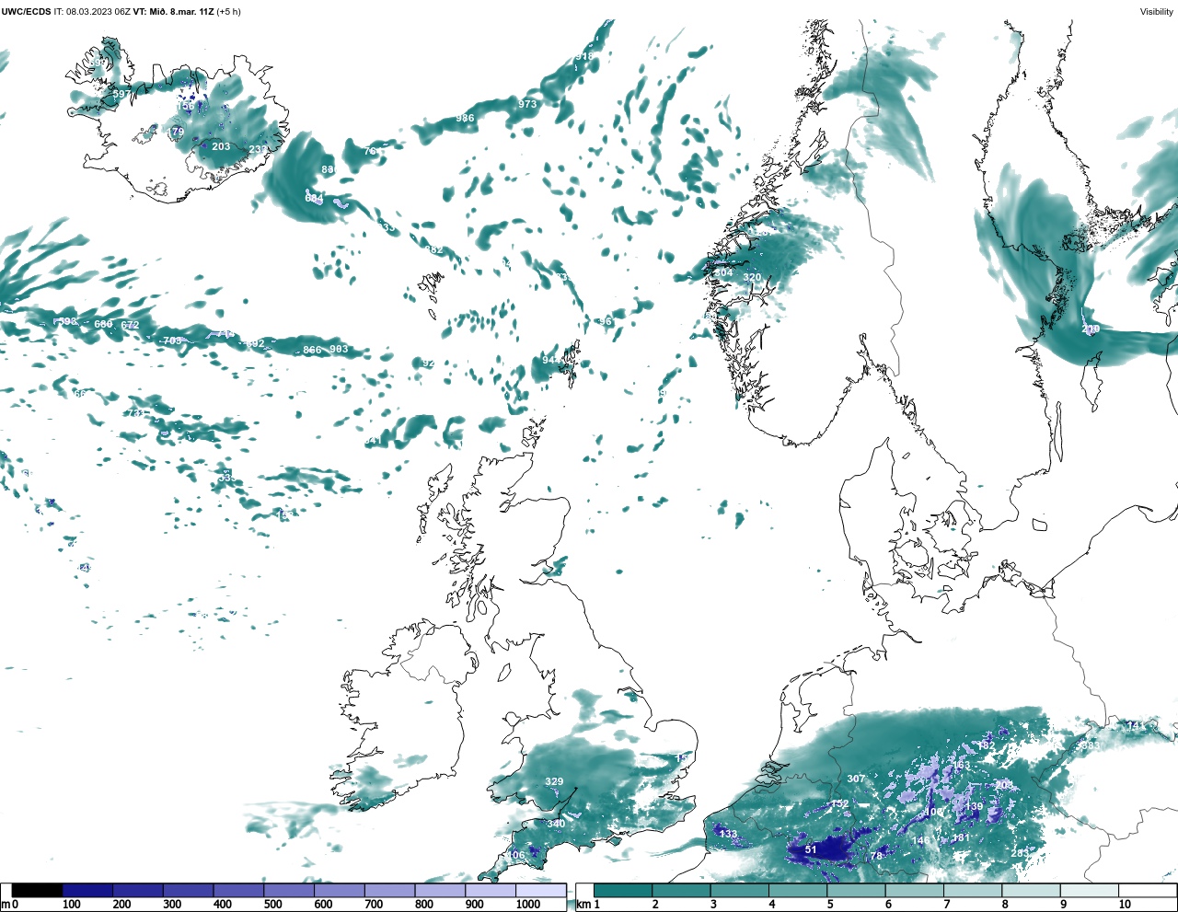1178x912 pixels.
Task: Click the '703' value in Atlantic band
Action: click(x=172, y=341)
